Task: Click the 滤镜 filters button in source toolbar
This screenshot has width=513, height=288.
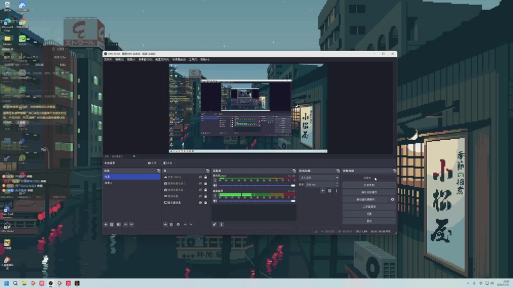Action: coord(168,163)
